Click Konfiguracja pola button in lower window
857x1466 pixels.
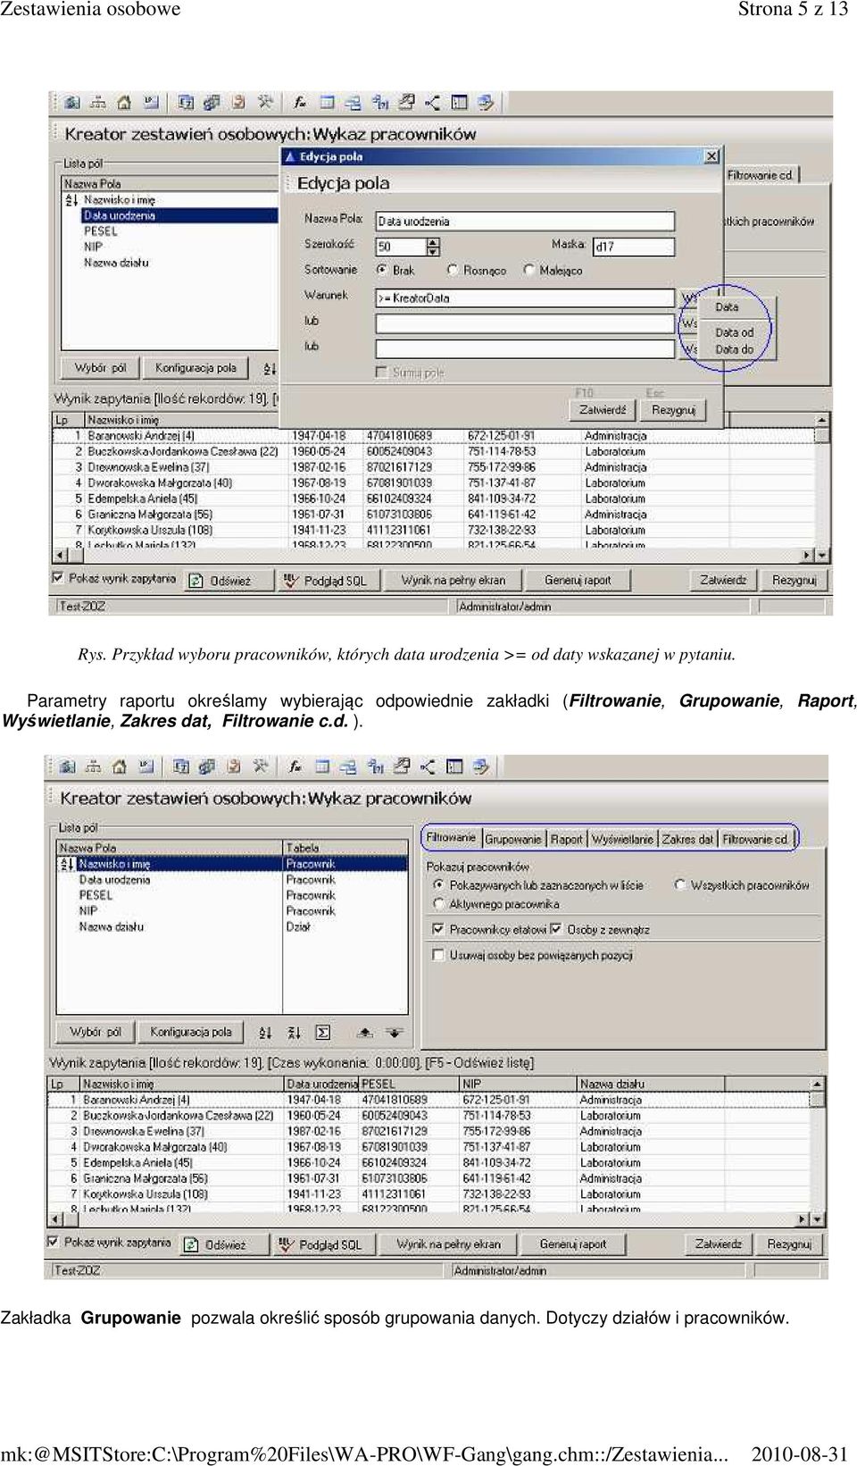tap(190, 1032)
